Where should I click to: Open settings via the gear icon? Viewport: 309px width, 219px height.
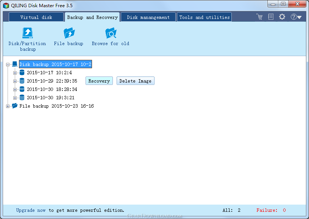(282, 17)
